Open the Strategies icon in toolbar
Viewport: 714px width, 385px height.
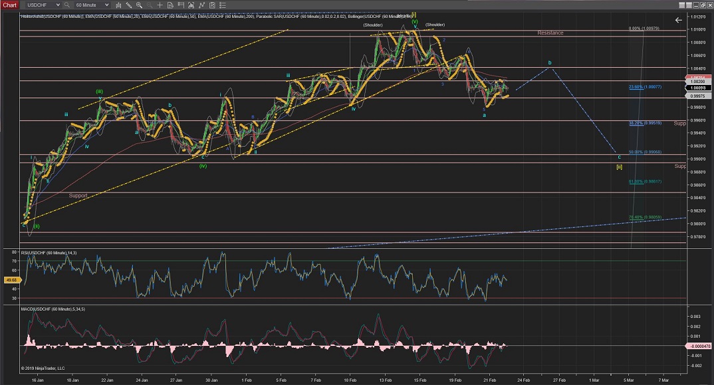pos(212,5)
